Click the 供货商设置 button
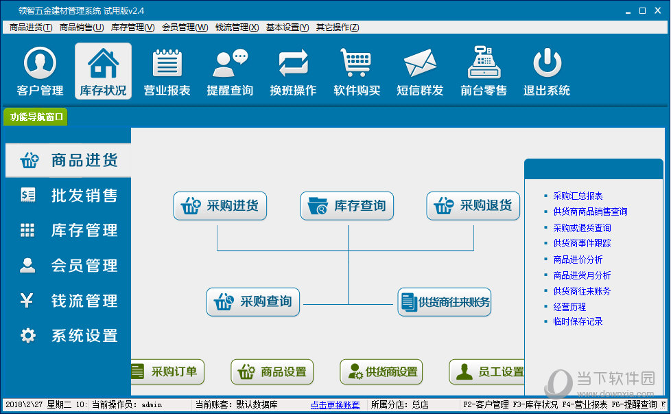 pyautogui.click(x=381, y=371)
